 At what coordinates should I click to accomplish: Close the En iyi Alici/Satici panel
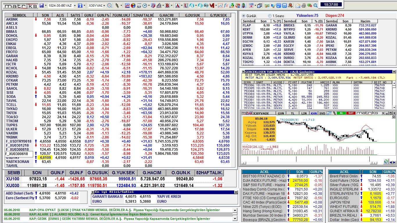[x=236, y=192]
